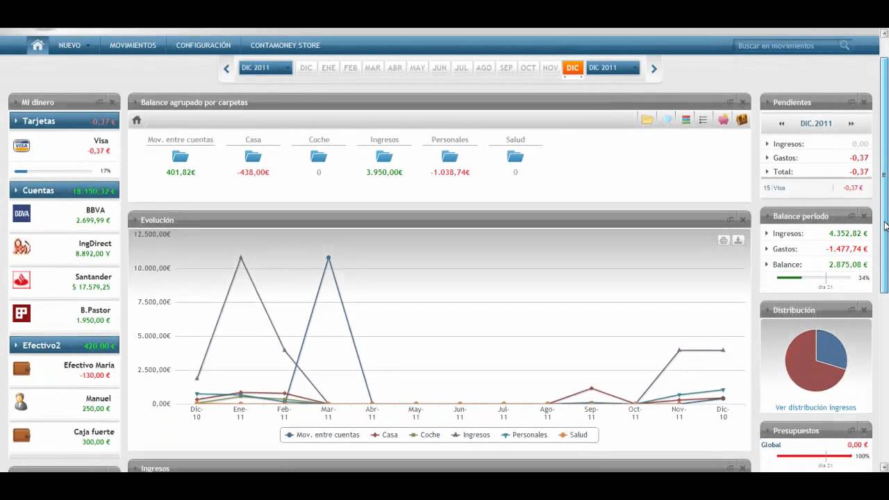The width and height of the screenshot is (889, 500).
Task: Open the Visa pending item row
Action: 816,187
